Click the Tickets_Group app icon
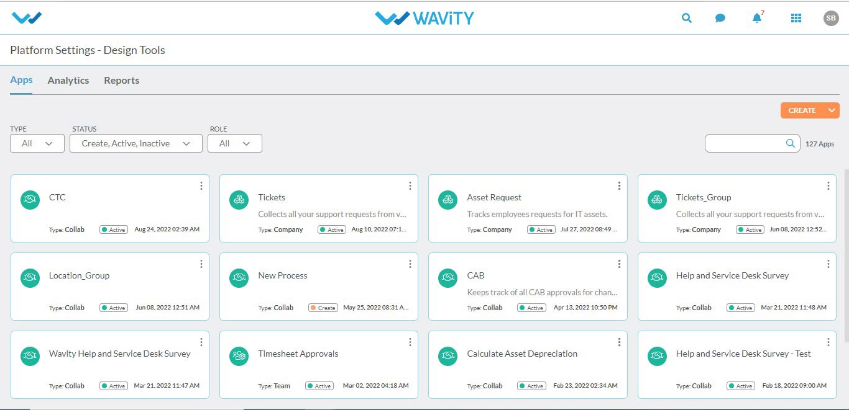Viewport: 849px width, 410px height. [x=658, y=200]
